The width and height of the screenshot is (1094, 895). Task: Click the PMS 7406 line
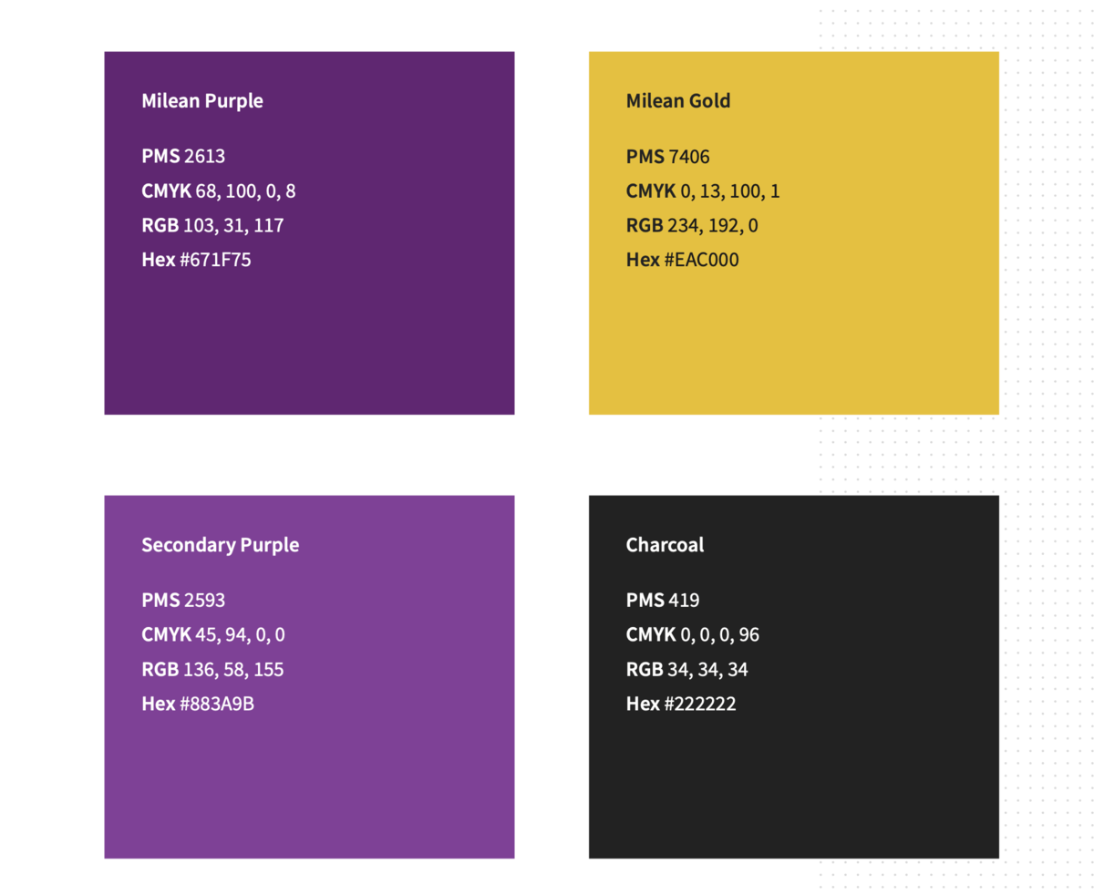[667, 156]
